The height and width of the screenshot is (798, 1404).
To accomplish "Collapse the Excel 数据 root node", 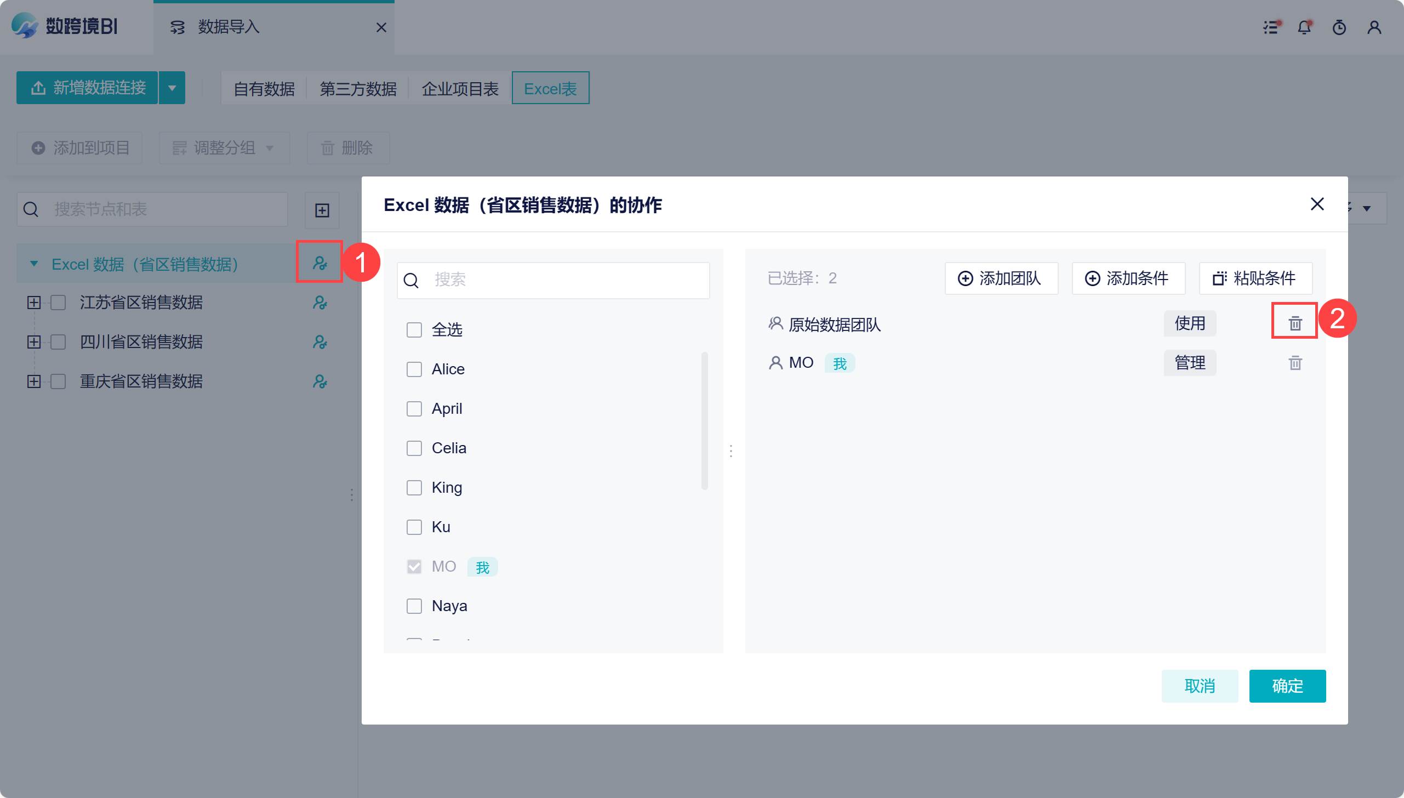I will click(34, 264).
